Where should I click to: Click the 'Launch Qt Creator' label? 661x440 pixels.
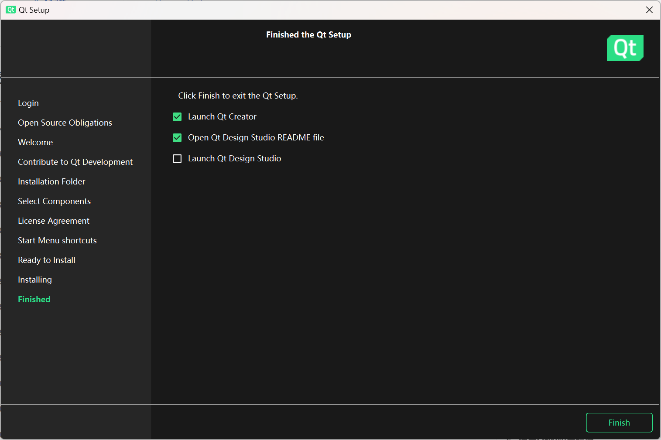(222, 116)
